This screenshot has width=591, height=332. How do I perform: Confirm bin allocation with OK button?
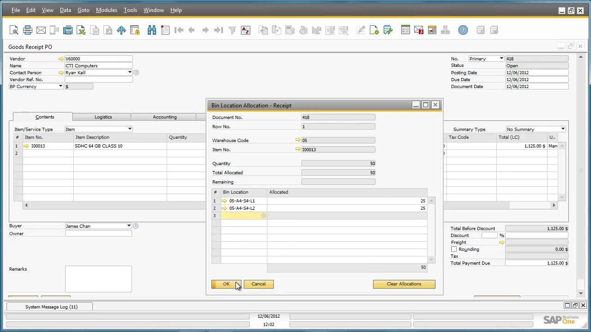pos(226,284)
